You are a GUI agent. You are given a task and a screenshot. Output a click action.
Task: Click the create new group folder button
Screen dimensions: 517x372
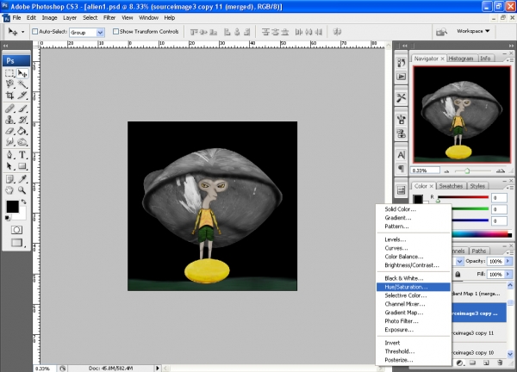click(x=472, y=363)
